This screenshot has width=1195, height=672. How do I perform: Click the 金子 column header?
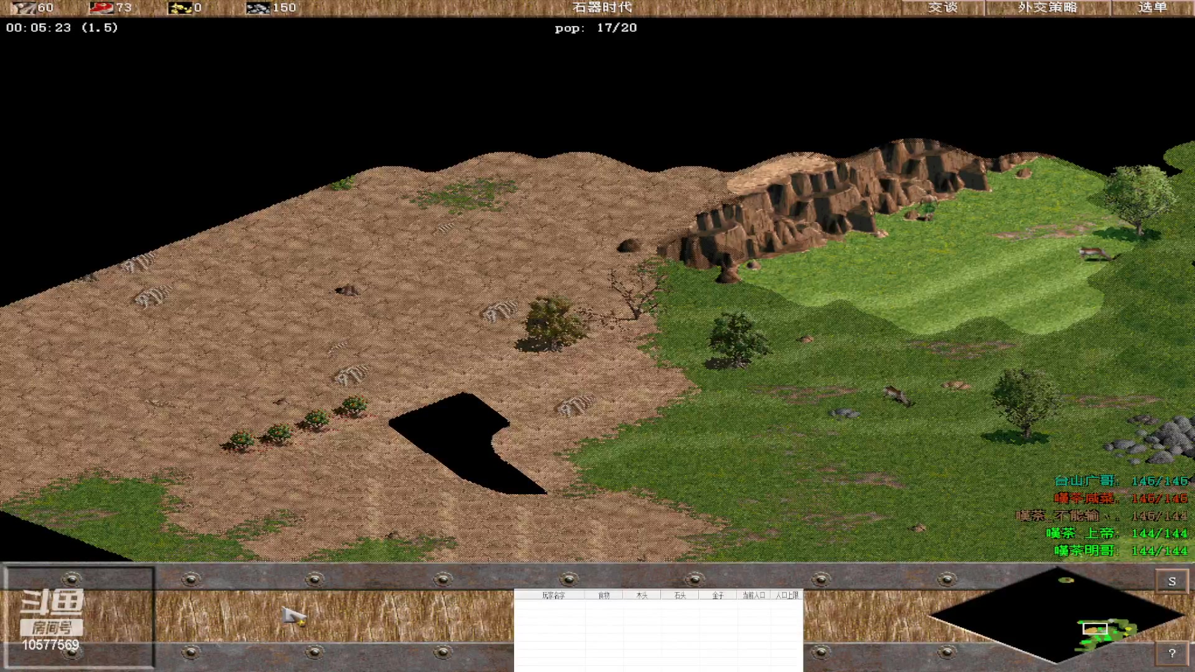pos(718,595)
